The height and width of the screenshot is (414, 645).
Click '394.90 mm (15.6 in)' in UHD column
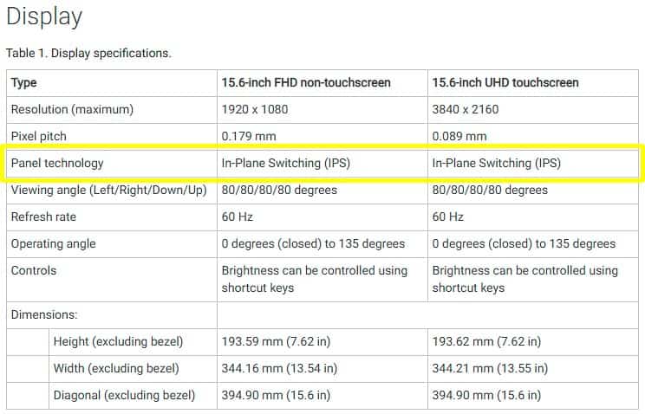486,395
